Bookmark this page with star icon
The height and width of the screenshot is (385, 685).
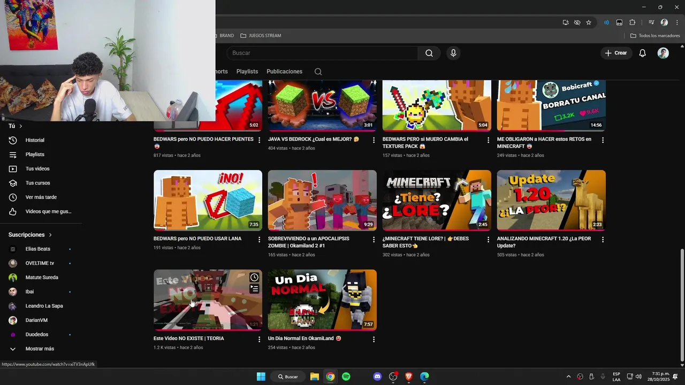589,22
